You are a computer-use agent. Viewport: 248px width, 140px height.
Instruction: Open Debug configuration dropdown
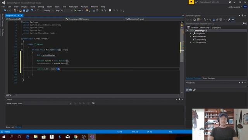click(x=48, y=10)
